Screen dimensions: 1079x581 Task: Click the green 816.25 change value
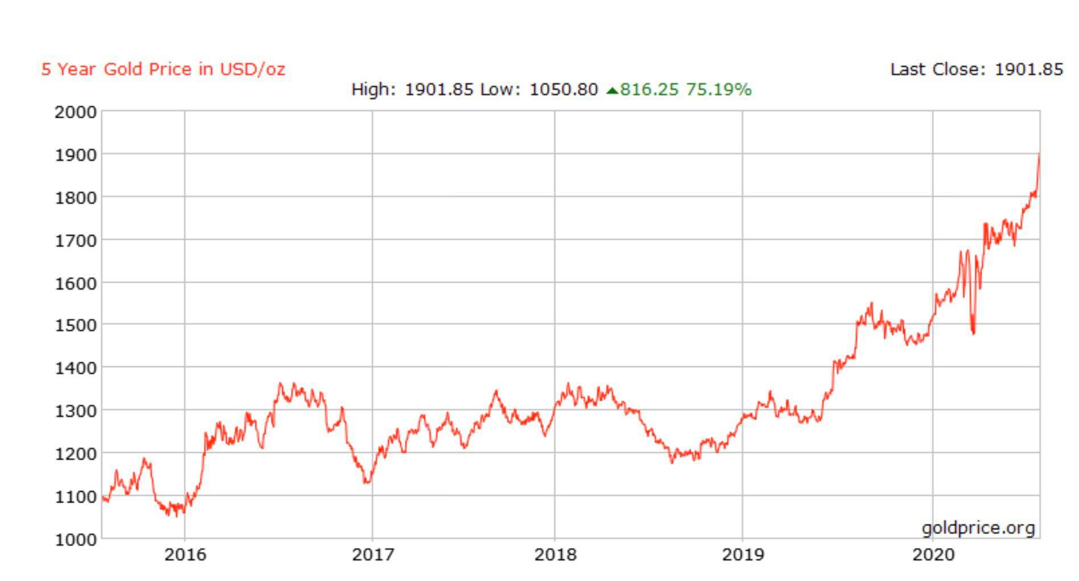(649, 90)
